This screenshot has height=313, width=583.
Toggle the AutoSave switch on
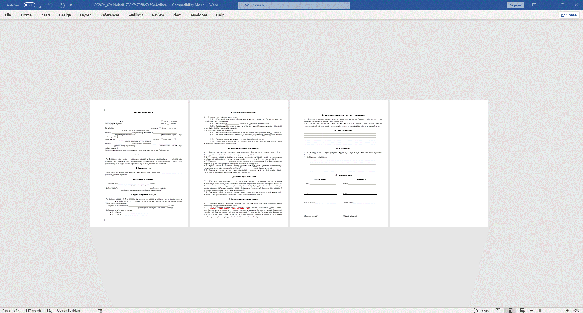pyautogui.click(x=29, y=5)
